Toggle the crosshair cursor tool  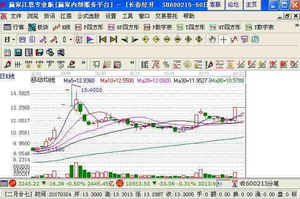coord(223,39)
